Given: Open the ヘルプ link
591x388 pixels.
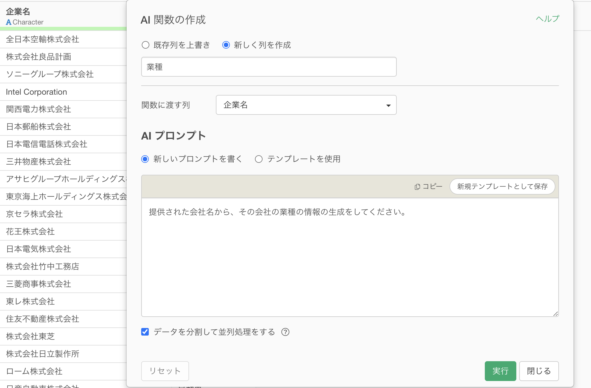Looking at the screenshot, I should tap(548, 19).
